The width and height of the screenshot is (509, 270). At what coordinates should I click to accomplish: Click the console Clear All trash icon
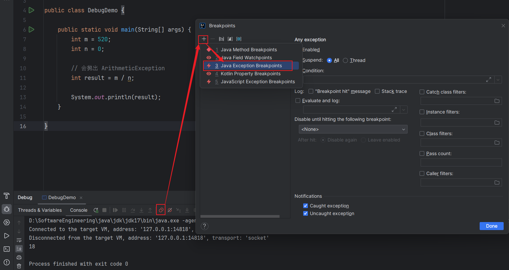click(19, 266)
